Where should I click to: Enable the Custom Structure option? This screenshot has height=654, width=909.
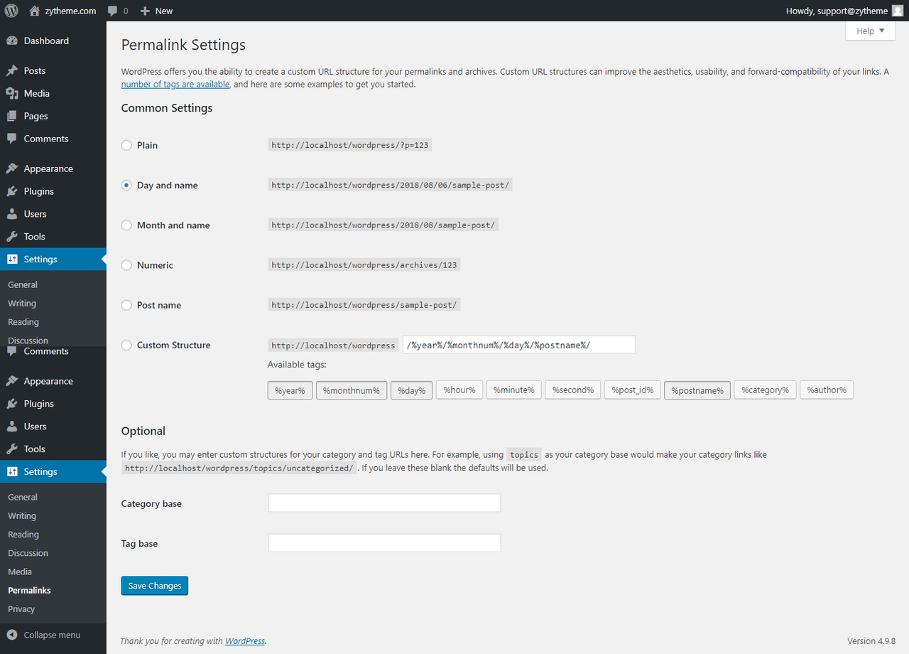126,345
